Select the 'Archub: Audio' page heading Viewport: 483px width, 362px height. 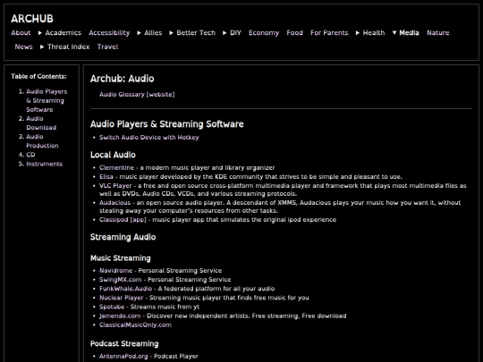coord(122,79)
